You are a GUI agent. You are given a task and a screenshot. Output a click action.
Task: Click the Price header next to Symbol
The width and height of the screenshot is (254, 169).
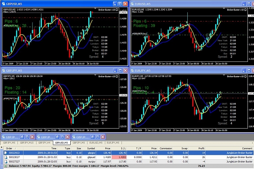tap(104, 148)
